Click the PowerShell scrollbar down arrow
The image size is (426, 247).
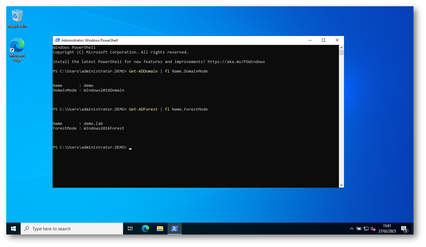coord(341,185)
